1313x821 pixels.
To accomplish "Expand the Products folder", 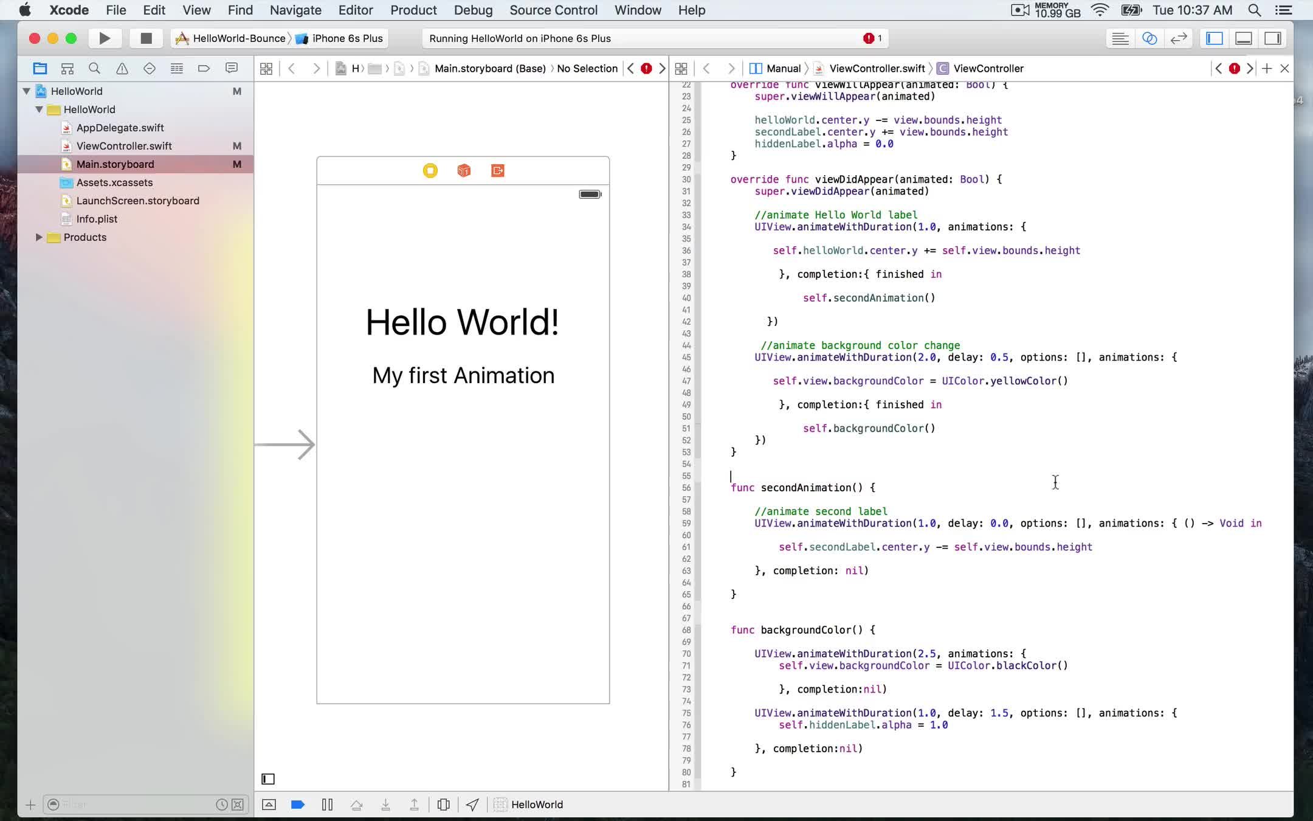I will (39, 237).
